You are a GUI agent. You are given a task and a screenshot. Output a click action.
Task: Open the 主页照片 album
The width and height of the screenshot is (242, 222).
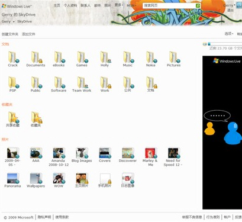click(x=82, y=181)
